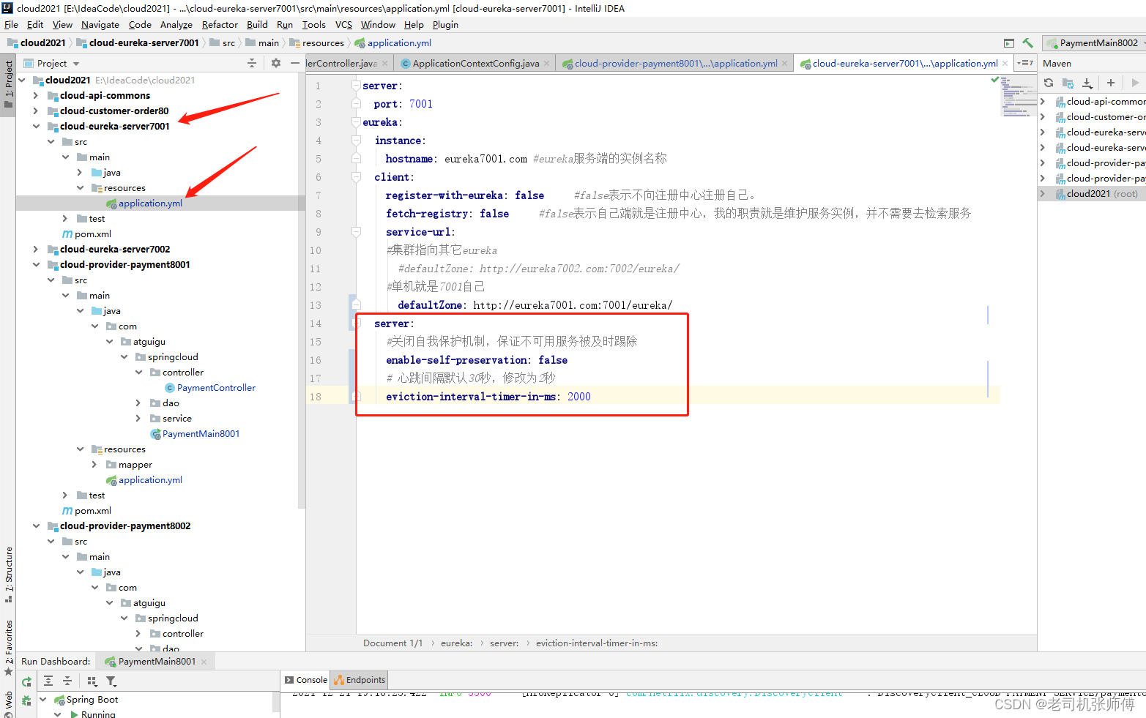This screenshot has width=1146, height=718.
Task: Open the Console tab in Run Dashboard
Action: click(306, 680)
